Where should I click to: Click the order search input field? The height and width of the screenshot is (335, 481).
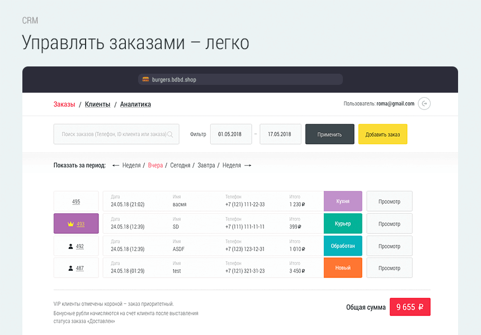point(112,134)
